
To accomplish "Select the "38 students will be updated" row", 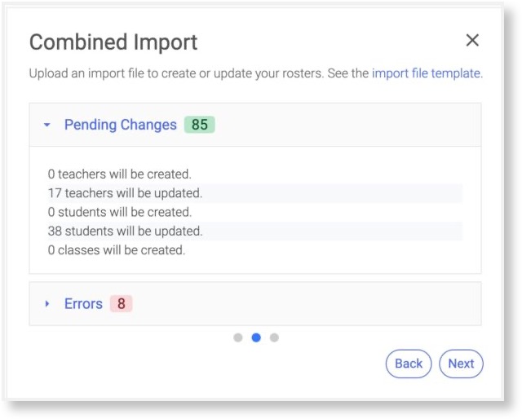I will click(125, 231).
